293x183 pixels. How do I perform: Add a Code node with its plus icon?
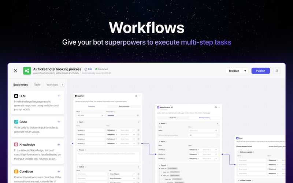pos(59,122)
